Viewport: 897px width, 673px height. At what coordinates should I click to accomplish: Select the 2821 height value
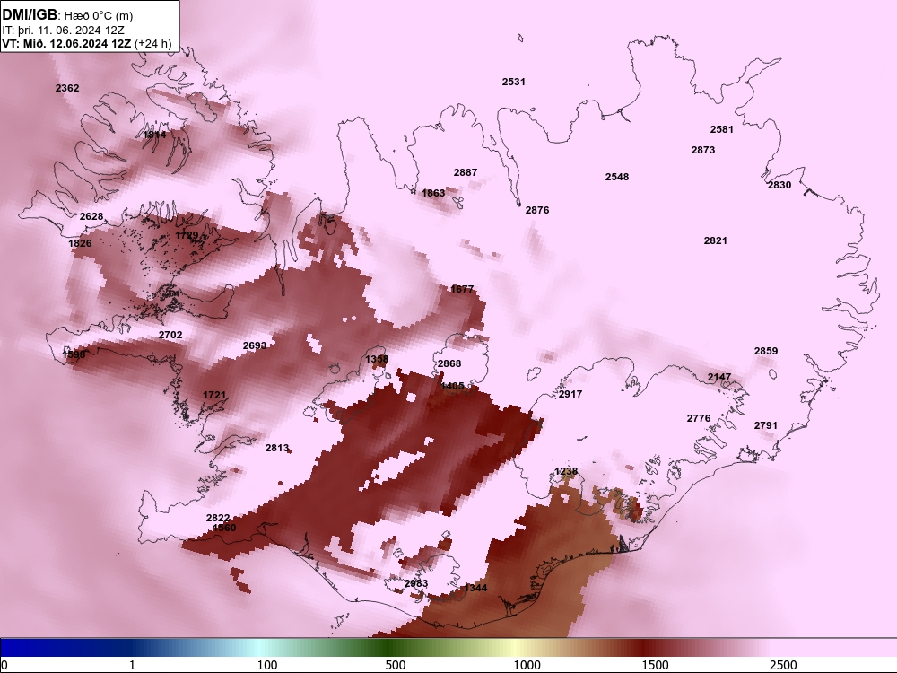[x=716, y=240]
